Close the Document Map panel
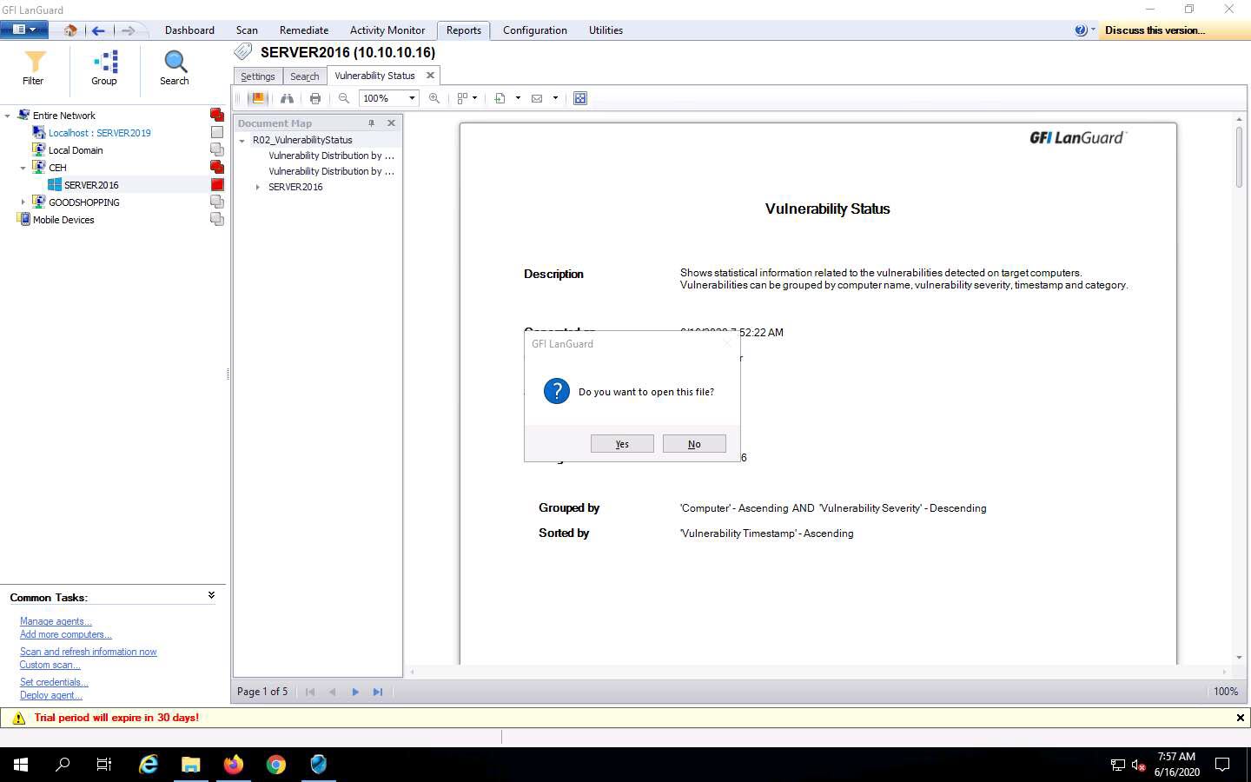Screen dimensions: 1251x782 point(391,123)
